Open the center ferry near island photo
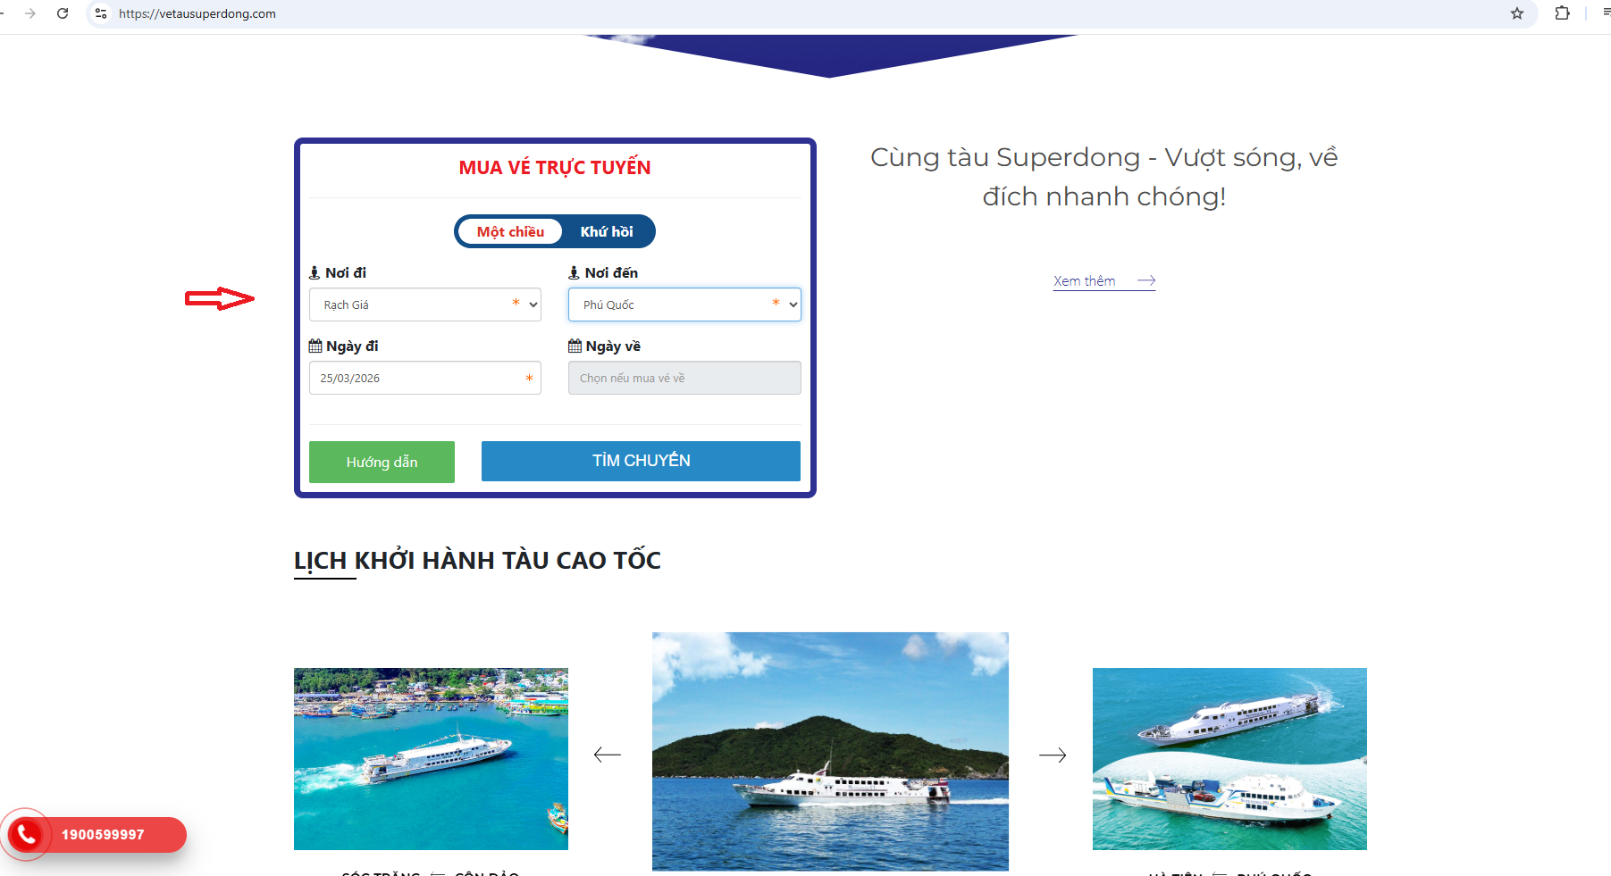This screenshot has width=1611, height=876. coord(830,751)
